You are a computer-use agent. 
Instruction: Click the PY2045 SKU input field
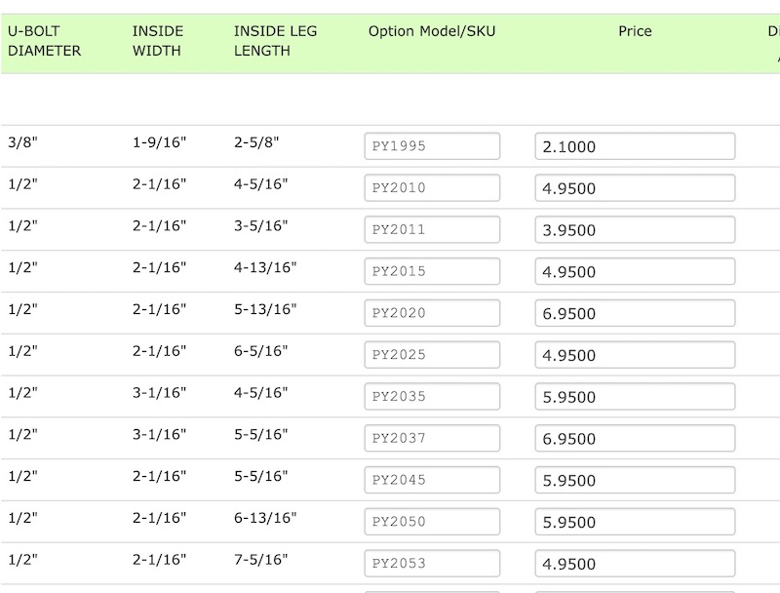pos(432,481)
